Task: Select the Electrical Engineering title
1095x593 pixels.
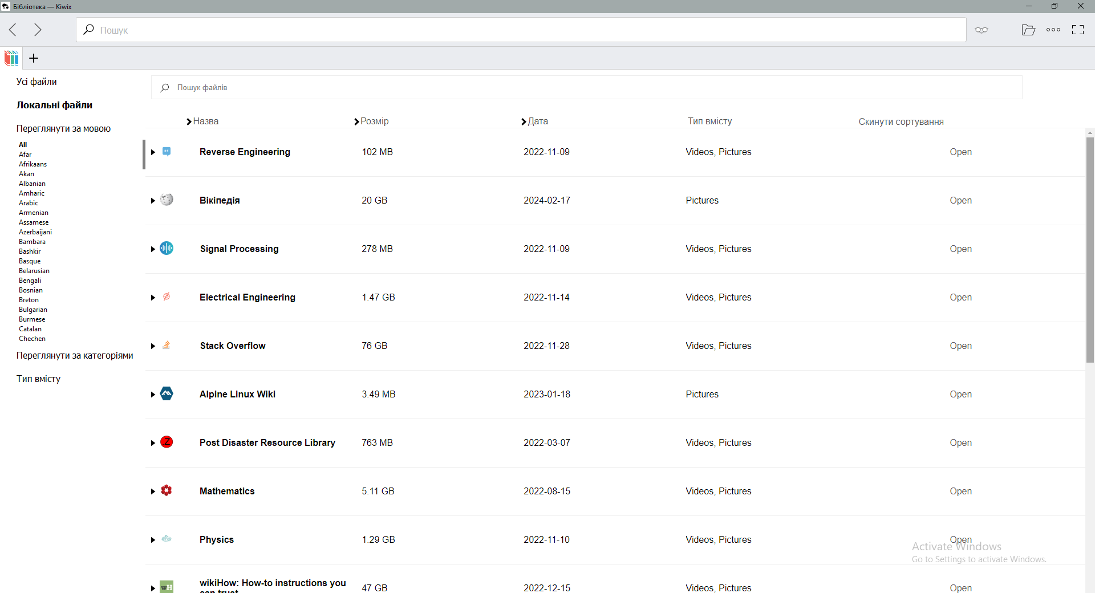Action: [x=248, y=298]
